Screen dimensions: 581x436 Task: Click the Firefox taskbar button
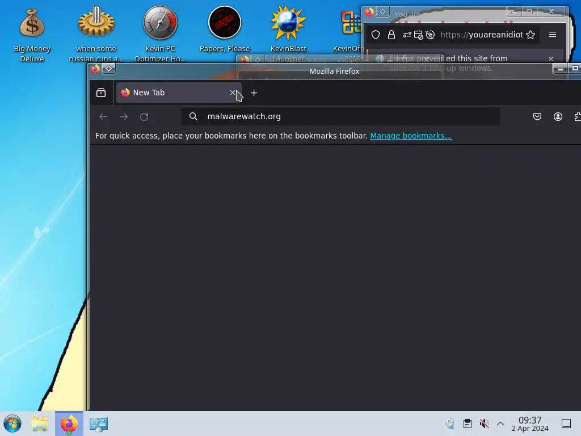tap(69, 424)
